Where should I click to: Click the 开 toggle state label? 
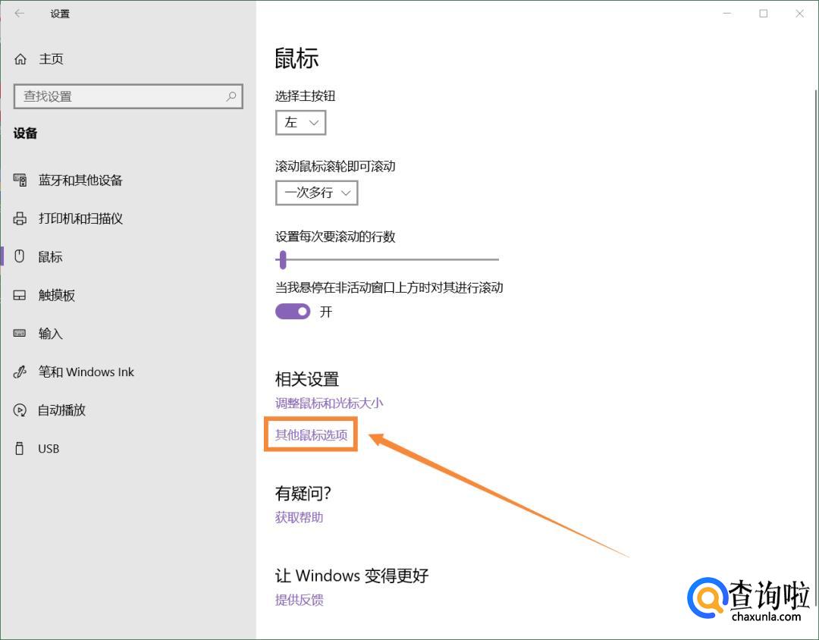click(326, 312)
